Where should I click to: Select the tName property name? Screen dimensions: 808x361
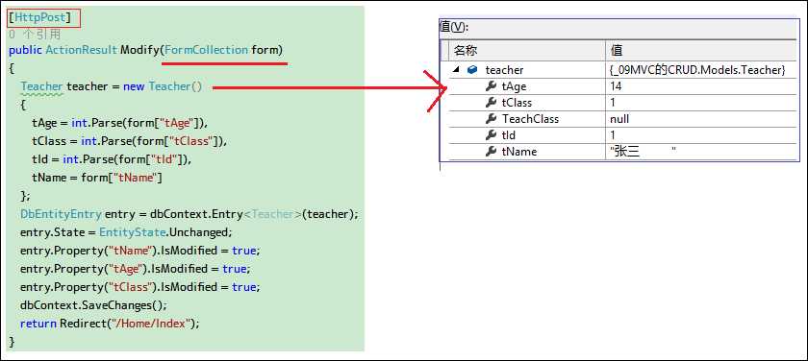click(518, 152)
